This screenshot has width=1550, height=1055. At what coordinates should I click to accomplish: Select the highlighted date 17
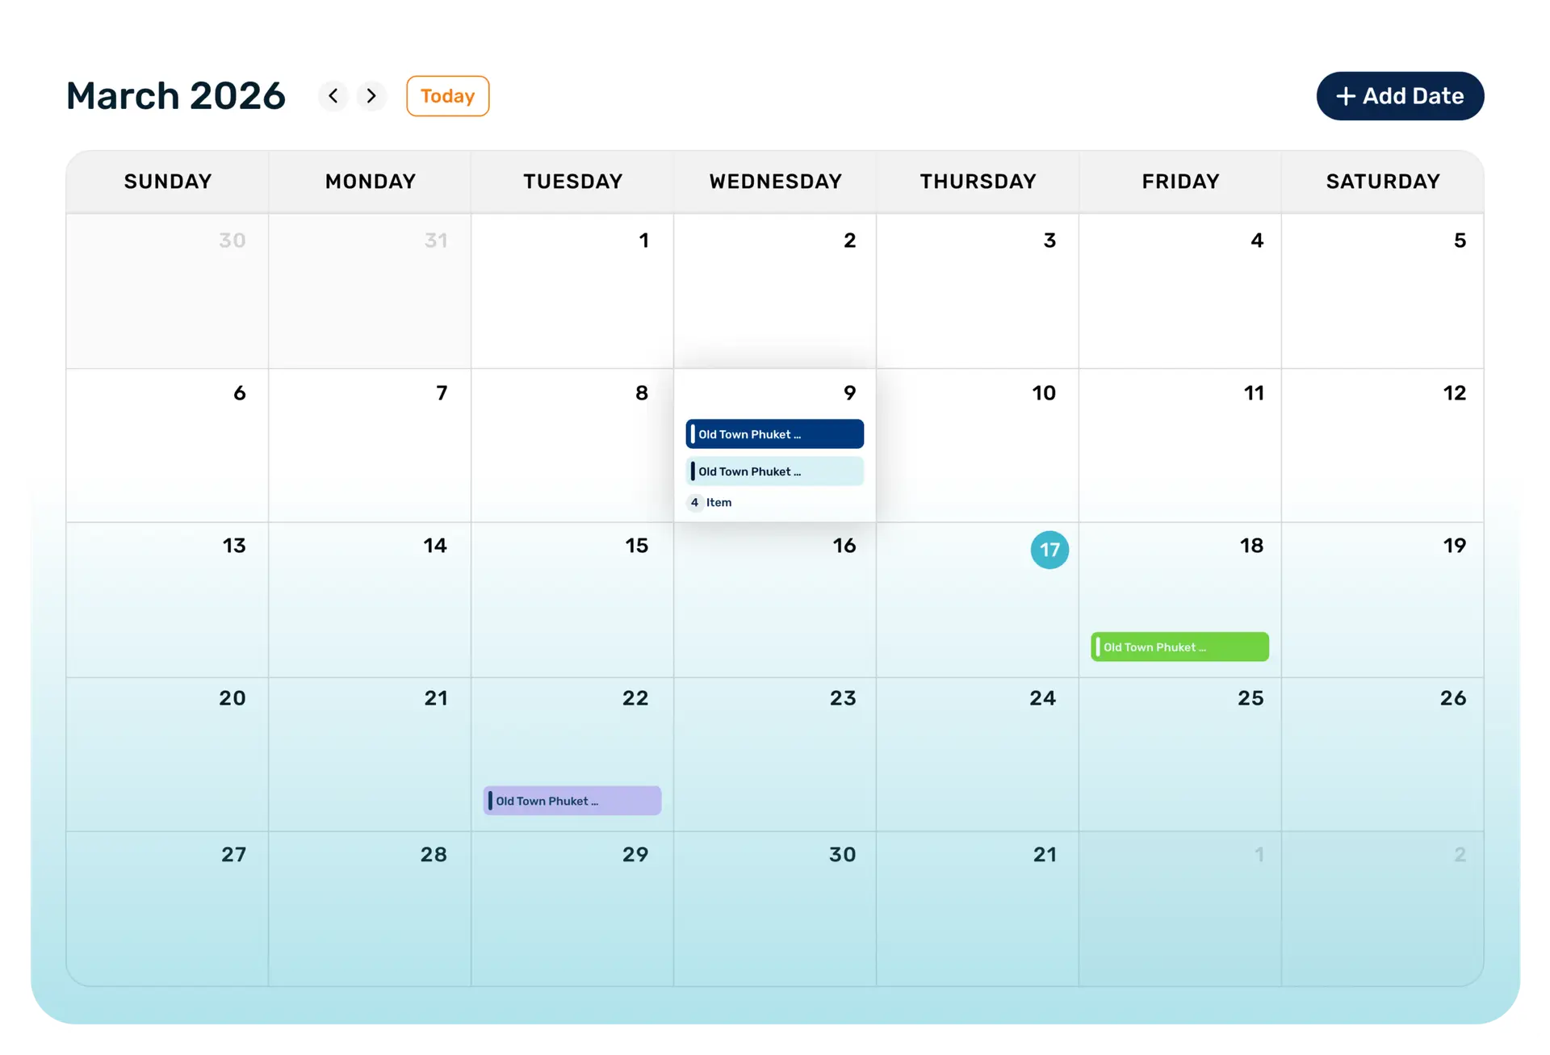tap(1049, 550)
